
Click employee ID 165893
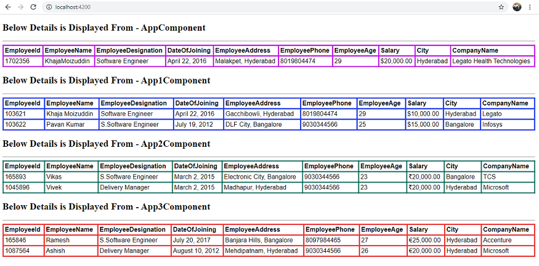click(x=15, y=177)
